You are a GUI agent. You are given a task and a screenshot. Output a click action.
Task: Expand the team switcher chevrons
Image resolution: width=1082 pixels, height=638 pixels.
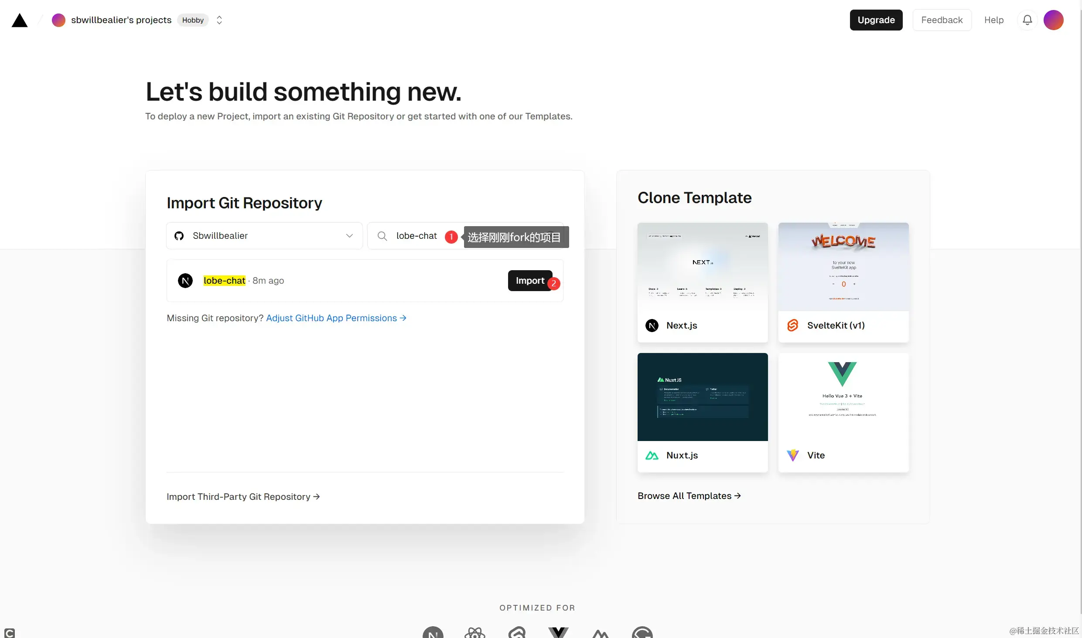tap(219, 20)
